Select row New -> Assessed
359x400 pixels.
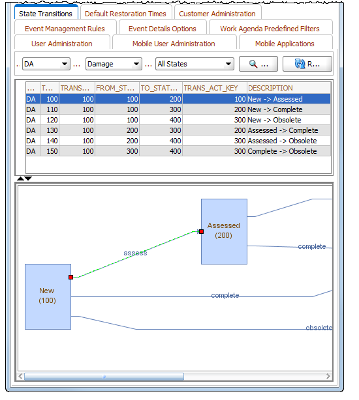click(x=178, y=99)
